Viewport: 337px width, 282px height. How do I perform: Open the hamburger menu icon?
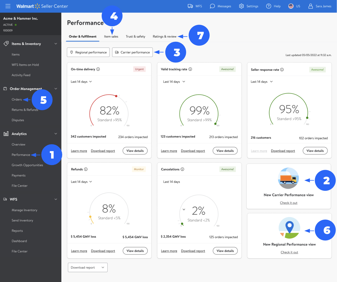8,6
